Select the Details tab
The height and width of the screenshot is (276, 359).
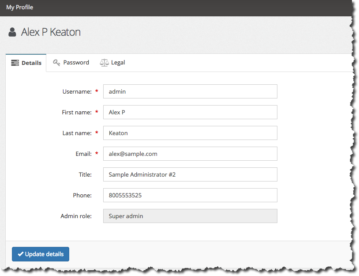(x=26, y=63)
